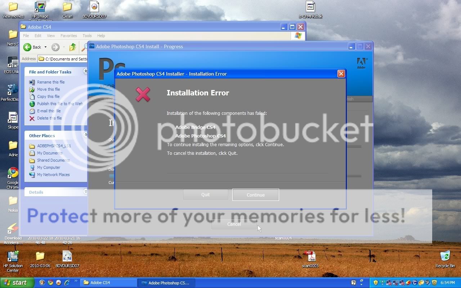The height and width of the screenshot is (288, 461).
Task: Open the Favorites menu in Adobe CS4 Explorer
Action: click(68, 36)
